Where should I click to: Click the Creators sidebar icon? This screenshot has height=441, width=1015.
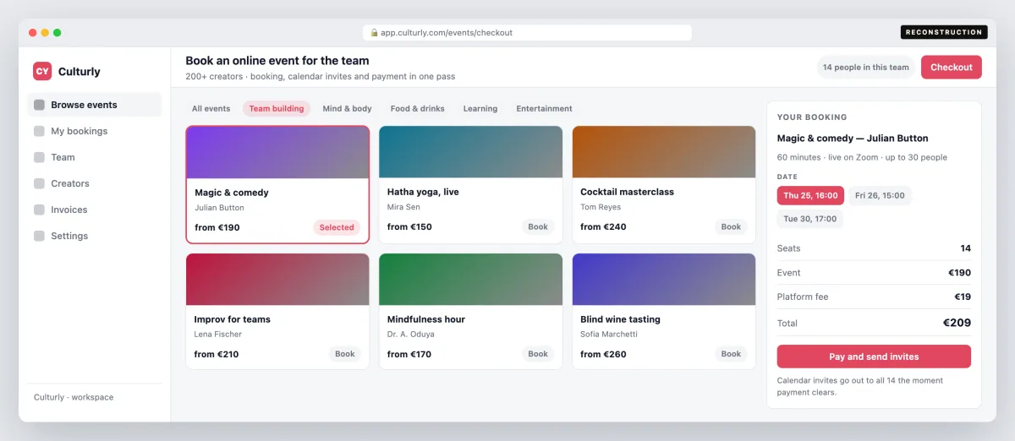point(39,183)
